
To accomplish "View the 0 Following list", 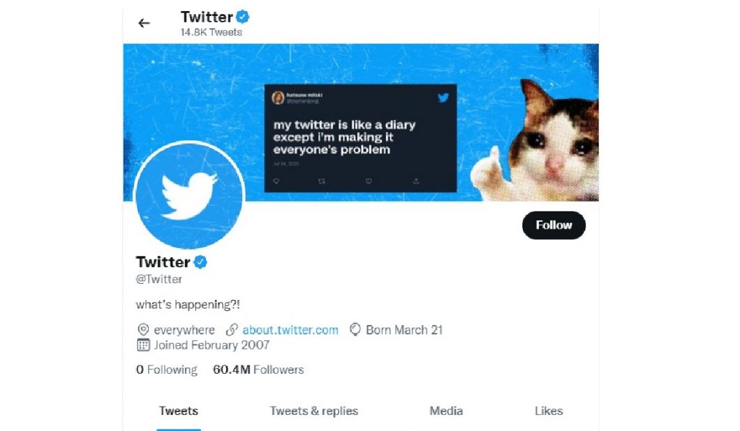I will pyautogui.click(x=167, y=370).
